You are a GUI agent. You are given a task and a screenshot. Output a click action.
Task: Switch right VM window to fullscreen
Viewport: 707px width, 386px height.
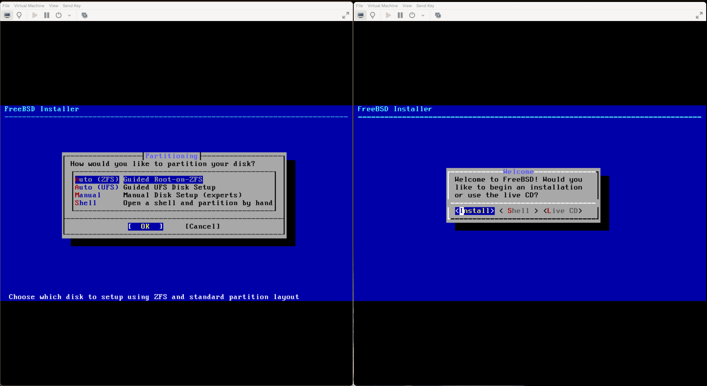[x=699, y=15]
